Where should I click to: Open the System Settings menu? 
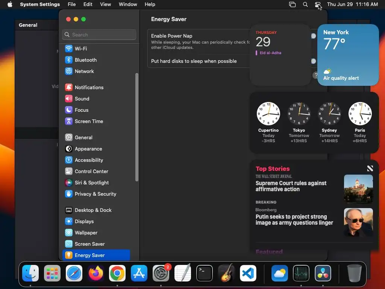(x=40, y=5)
